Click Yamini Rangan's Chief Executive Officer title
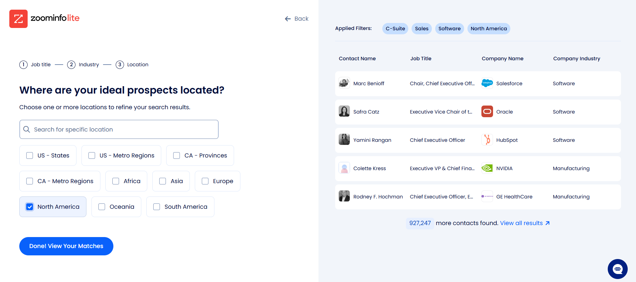Image resolution: width=636 pixels, height=282 pixels. tap(437, 140)
